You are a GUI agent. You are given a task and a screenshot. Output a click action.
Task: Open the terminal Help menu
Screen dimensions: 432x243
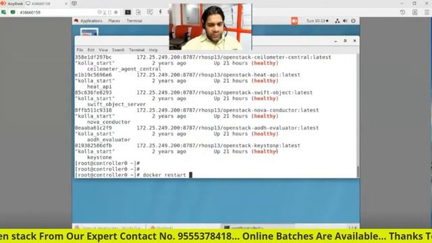[153, 50]
